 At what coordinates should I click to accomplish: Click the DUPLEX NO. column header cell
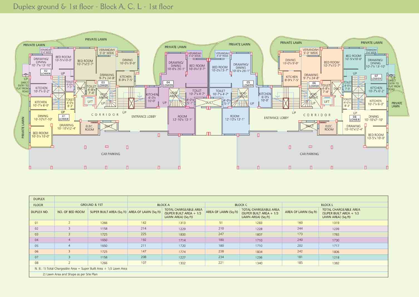[40, 212]
